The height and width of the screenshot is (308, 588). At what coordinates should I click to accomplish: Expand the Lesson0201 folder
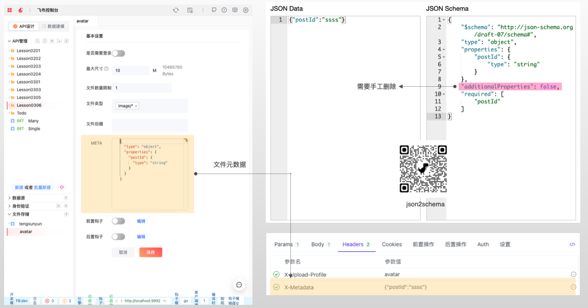click(x=9, y=51)
